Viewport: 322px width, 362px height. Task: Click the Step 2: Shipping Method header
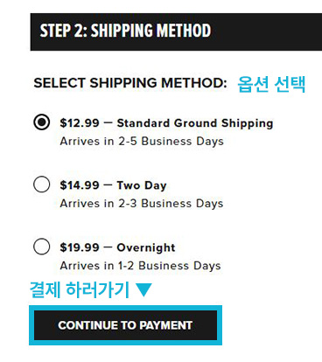(x=125, y=31)
